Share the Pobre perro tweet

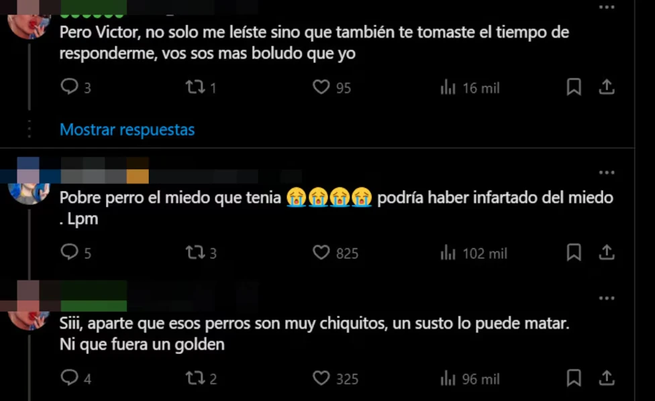(x=607, y=253)
